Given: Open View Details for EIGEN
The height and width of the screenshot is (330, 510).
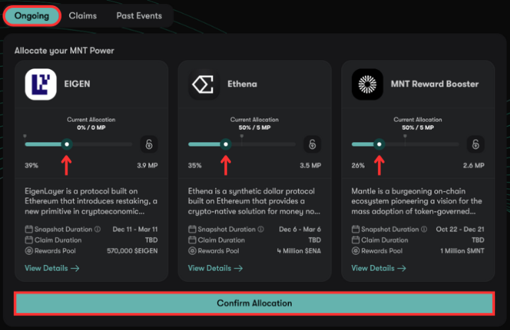Looking at the screenshot, I should coord(52,268).
